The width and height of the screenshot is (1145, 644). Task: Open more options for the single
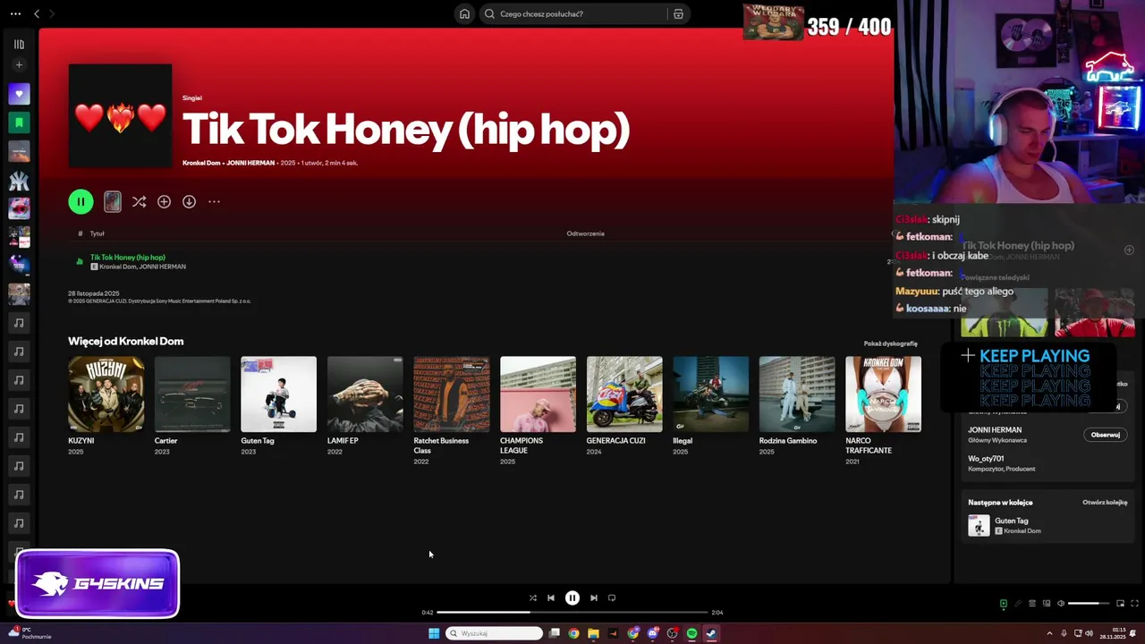[x=214, y=201]
